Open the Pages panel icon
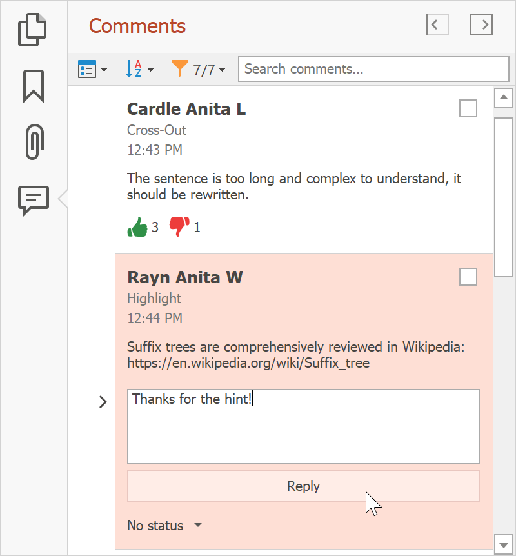516x556 pixels. click(33, 30)
